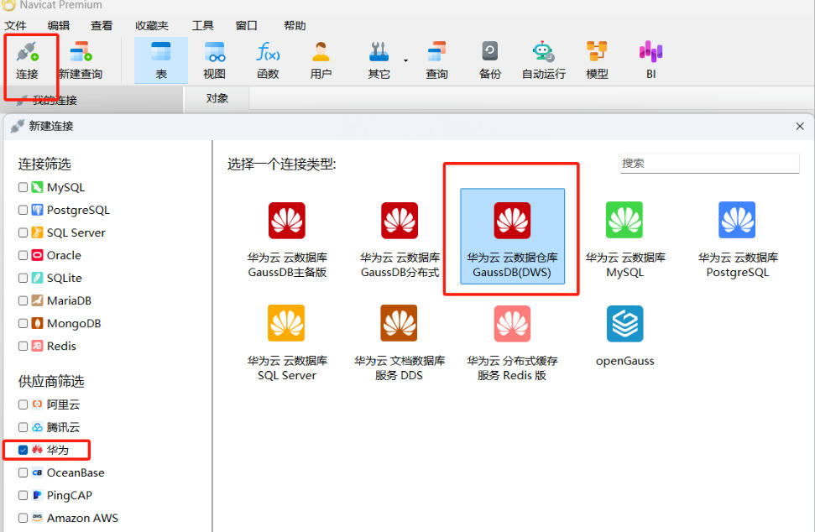The height and width of the screenshot is (532, 815).
Task: Click the 备份 (Backup) toolbar icon
Action: (489, 60)
